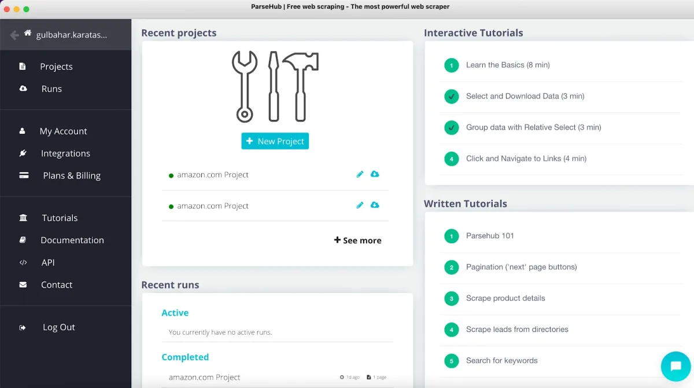This screenshot has height=388, width=694.
Task: Click the Projects document icon
Action: pyautogui.click(x=23, y=67)
